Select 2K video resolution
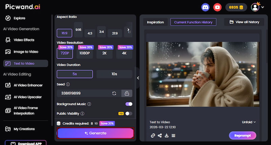This screenshot has width=271, height=145. pos(104,53)
